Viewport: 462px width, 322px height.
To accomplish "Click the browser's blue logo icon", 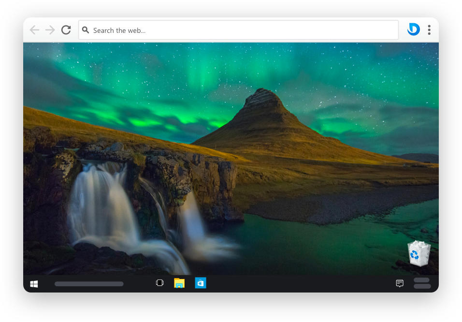I will click(413, 29).
